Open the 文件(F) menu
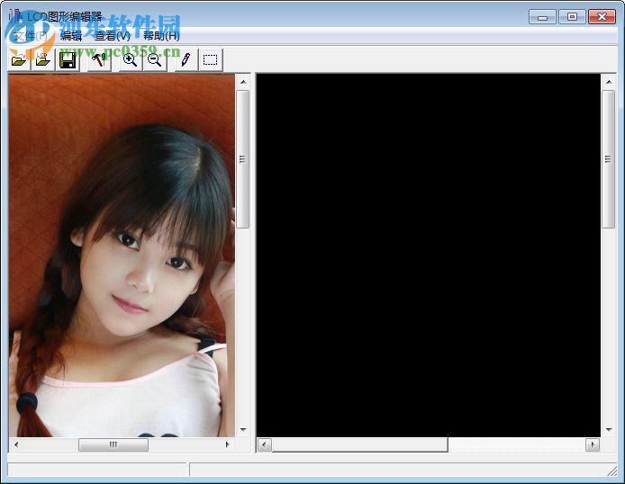Screen dimensions: 625x484 [31, 36]
